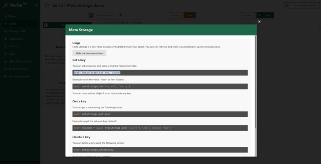Click the Usage heading in the dialog
This screenshot has height=164, width=321.
[76, 43]
